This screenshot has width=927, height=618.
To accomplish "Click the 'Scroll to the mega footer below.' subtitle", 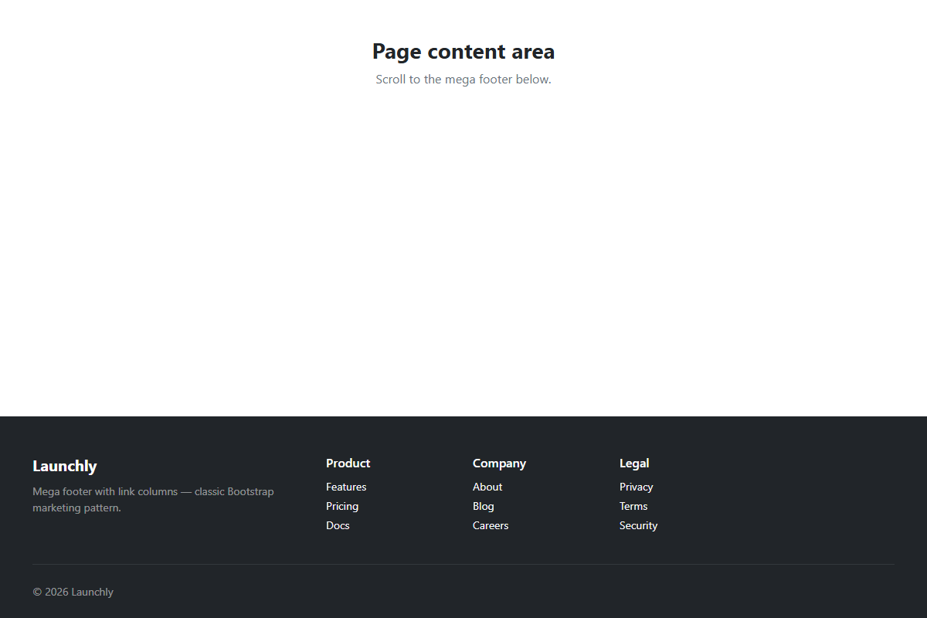I will [x=463, y=79].
